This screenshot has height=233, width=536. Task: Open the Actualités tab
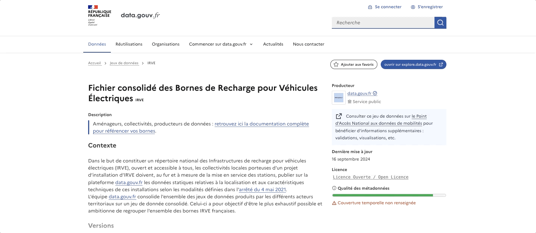click(273, 44)
